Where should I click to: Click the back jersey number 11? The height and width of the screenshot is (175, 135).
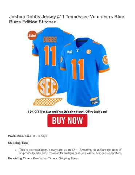pyautogui.click(x=50, y=55)
